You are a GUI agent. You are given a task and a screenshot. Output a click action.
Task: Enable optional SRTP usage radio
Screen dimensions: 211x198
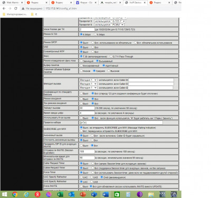coord(93,43)
